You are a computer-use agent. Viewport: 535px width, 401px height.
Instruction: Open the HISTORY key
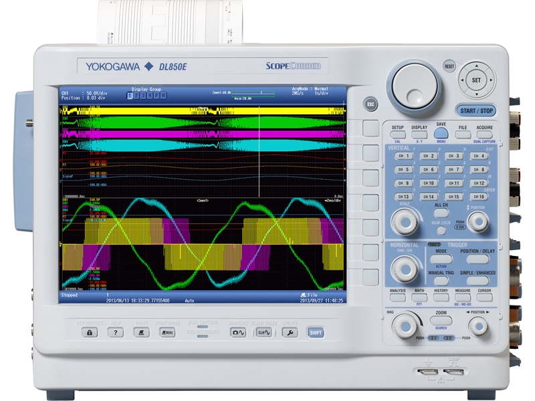pyautogui.click(x=441, y=297)
